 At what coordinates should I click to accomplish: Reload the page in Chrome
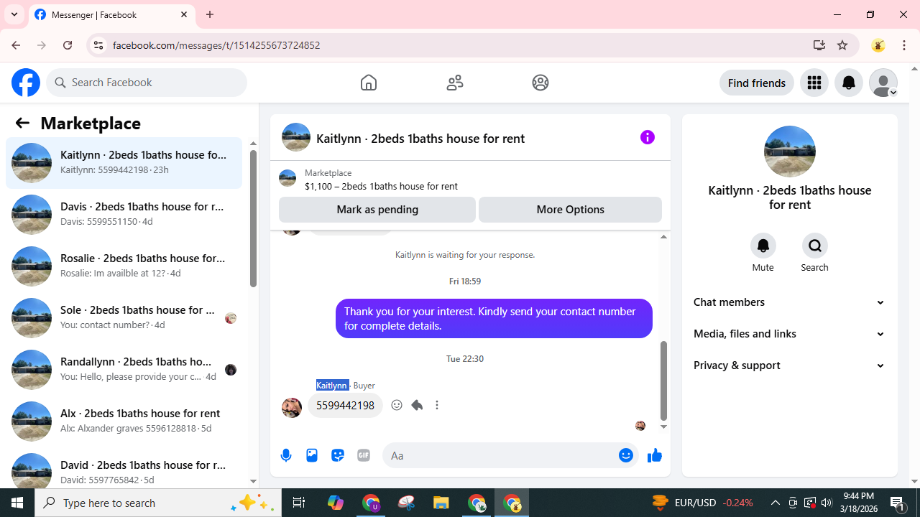[x=68, y=45]
